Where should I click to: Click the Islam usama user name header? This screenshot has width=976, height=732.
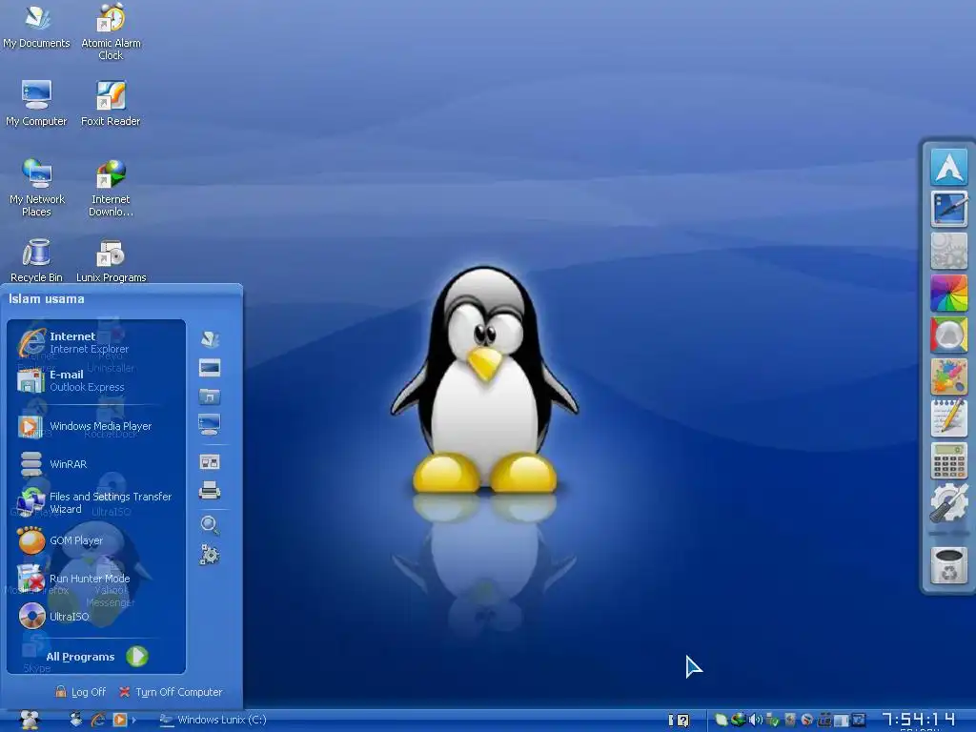pos(46,298)
